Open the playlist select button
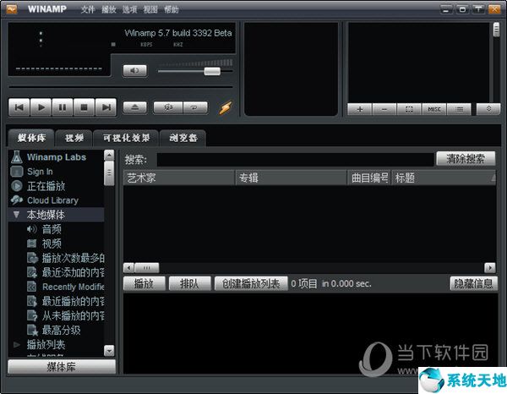The height and width of the screenshot is (394, 507). coord(409,109)
